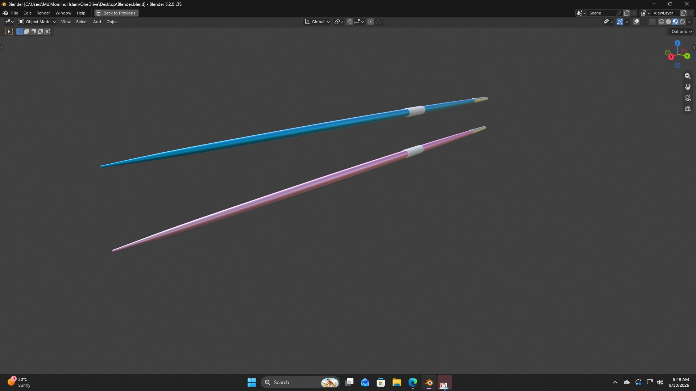Open the Transform Pivot Point dropdown
The image size is (696, 391).
point(339,22)
